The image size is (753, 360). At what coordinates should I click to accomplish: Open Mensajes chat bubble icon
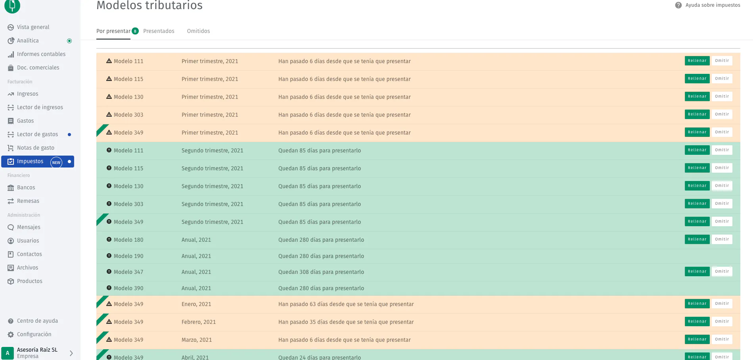point(11,227)
